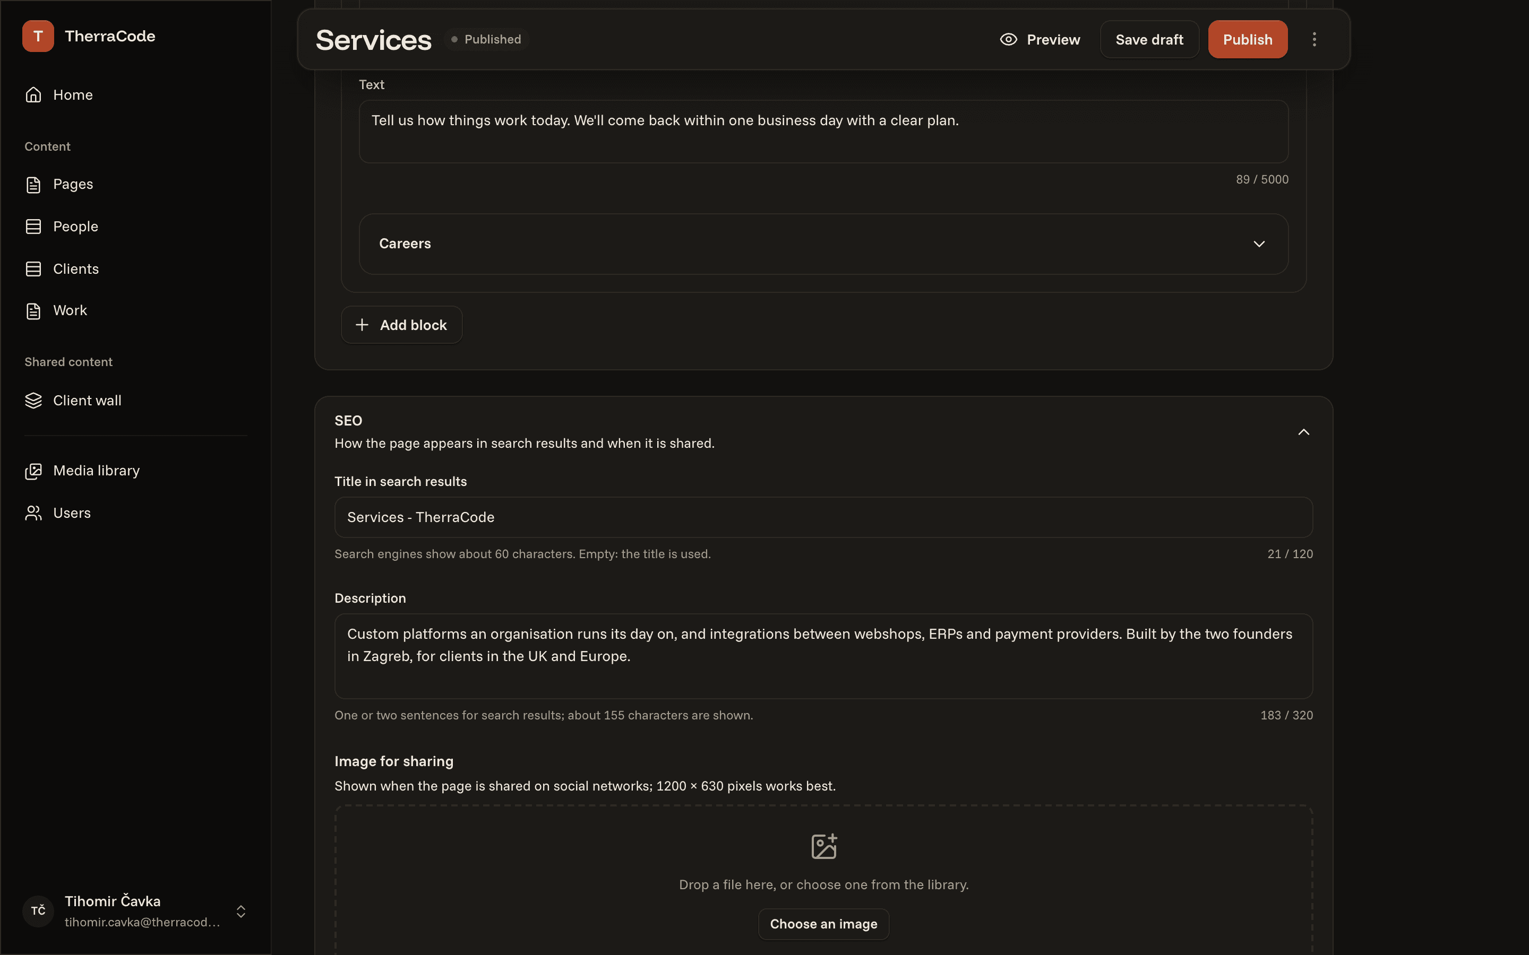Click the Publish button
The height and width of the screenshot is (955, 1529).
(1248, 39)
